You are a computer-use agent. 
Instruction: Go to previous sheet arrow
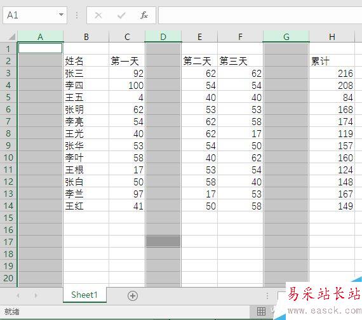point(18,295)
